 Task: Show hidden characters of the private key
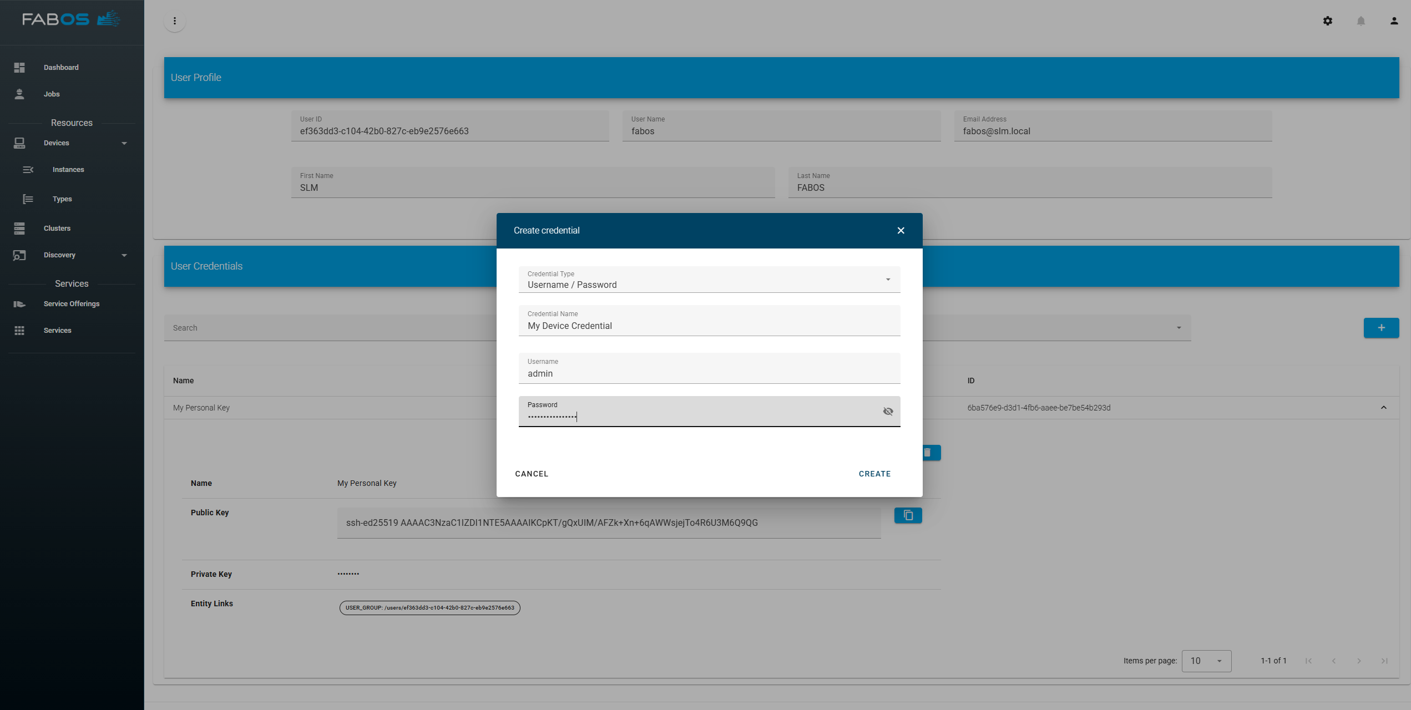pos(348,574)
